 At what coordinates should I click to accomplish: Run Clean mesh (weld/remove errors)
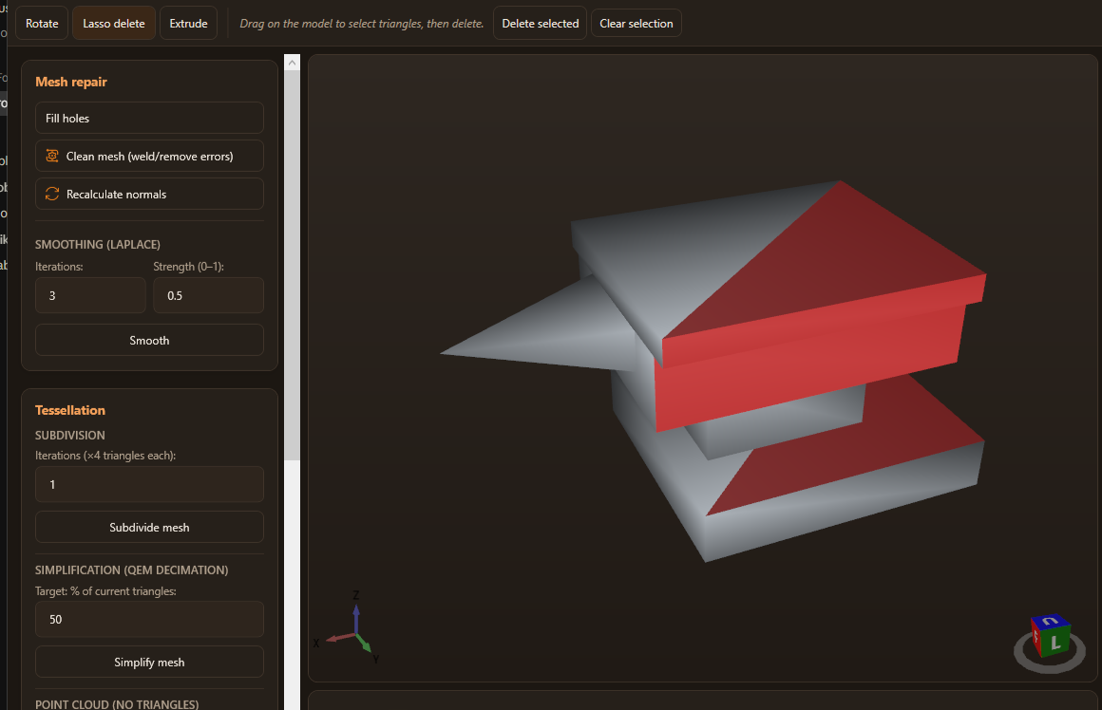[x=150, y=156]
